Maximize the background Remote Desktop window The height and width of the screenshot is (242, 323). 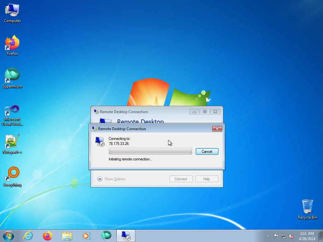205,112
